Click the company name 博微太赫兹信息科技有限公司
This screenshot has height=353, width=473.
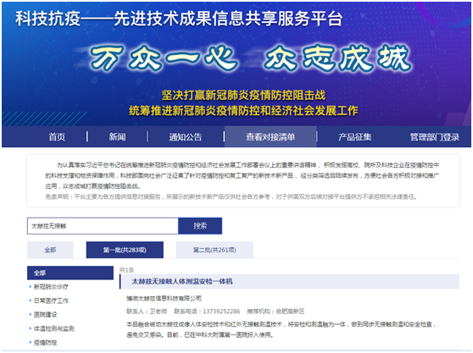pyautogui.click(x=164, y=298)
